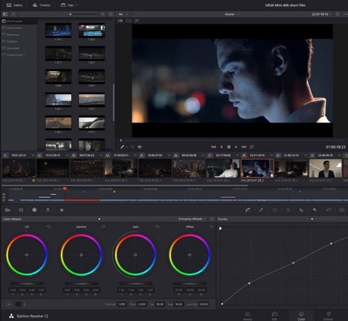The height and width of the screenshot is (321, 348).
Task: Stop playback in the viewer
Action: click(x=229, y=147)
